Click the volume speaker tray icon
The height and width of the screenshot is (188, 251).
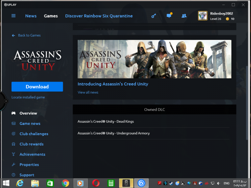(x=218, y=183)
